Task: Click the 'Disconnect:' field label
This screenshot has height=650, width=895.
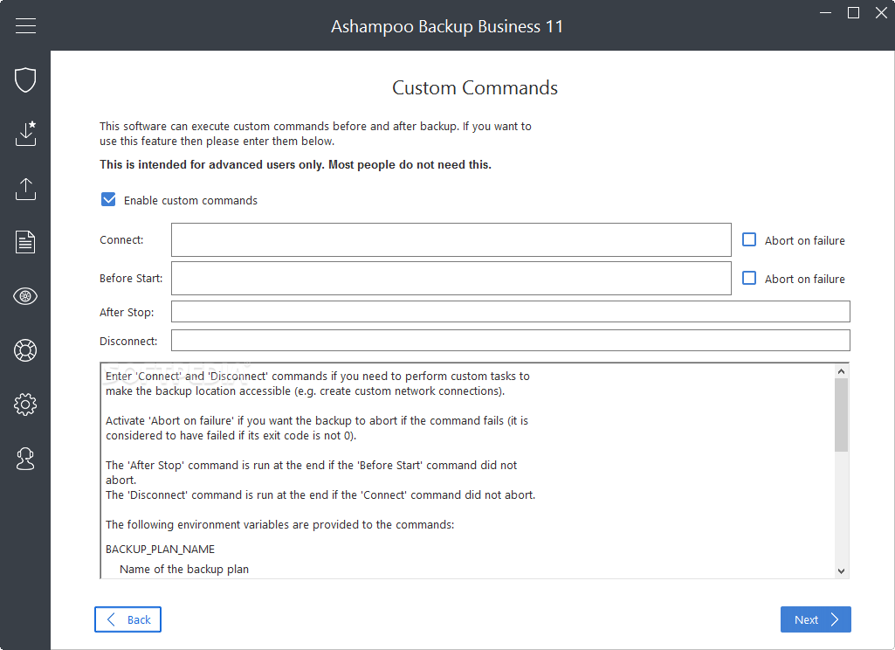Action: 128,341
